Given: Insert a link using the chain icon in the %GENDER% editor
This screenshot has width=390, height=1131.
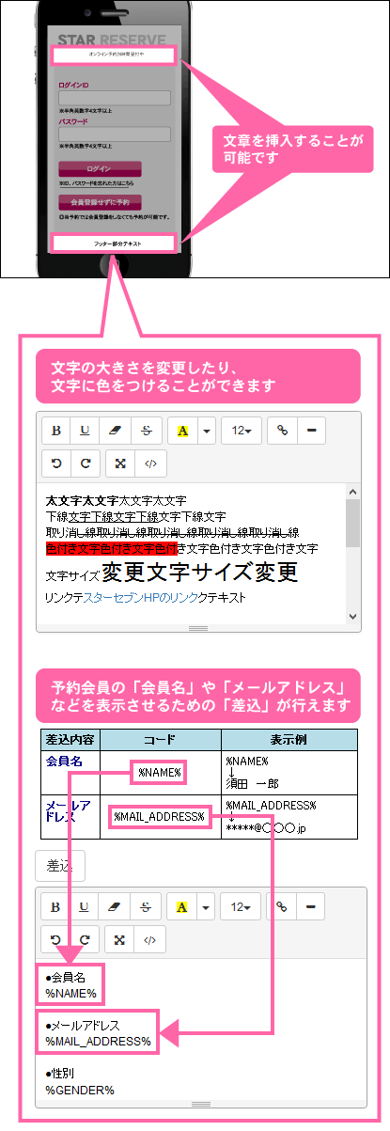Looking at the screenshot, I should click(x=282, y=907).
